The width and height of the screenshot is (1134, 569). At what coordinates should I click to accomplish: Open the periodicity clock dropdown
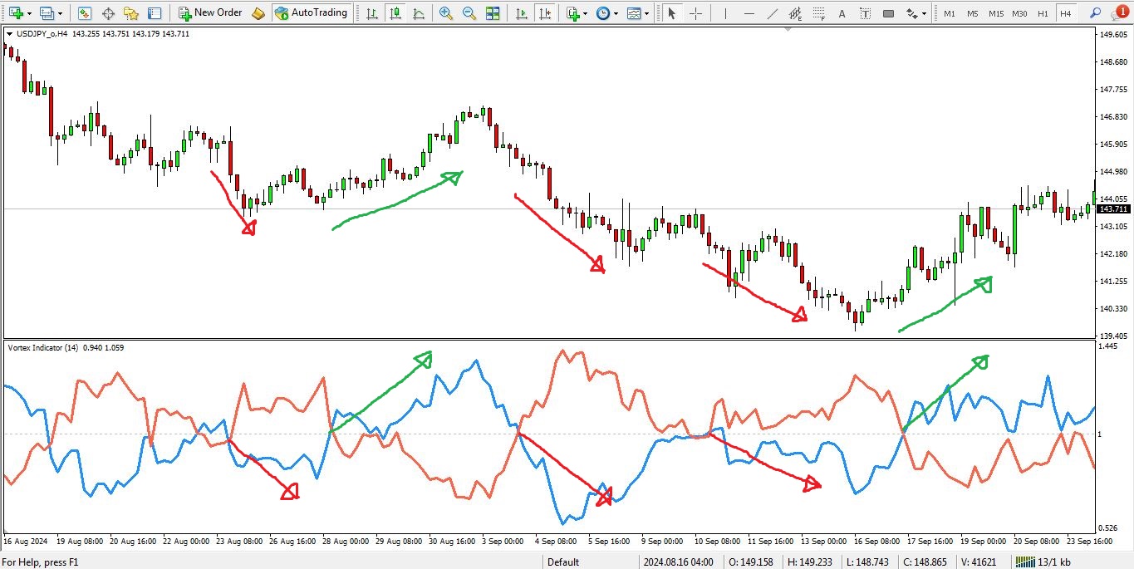(615, 13)
